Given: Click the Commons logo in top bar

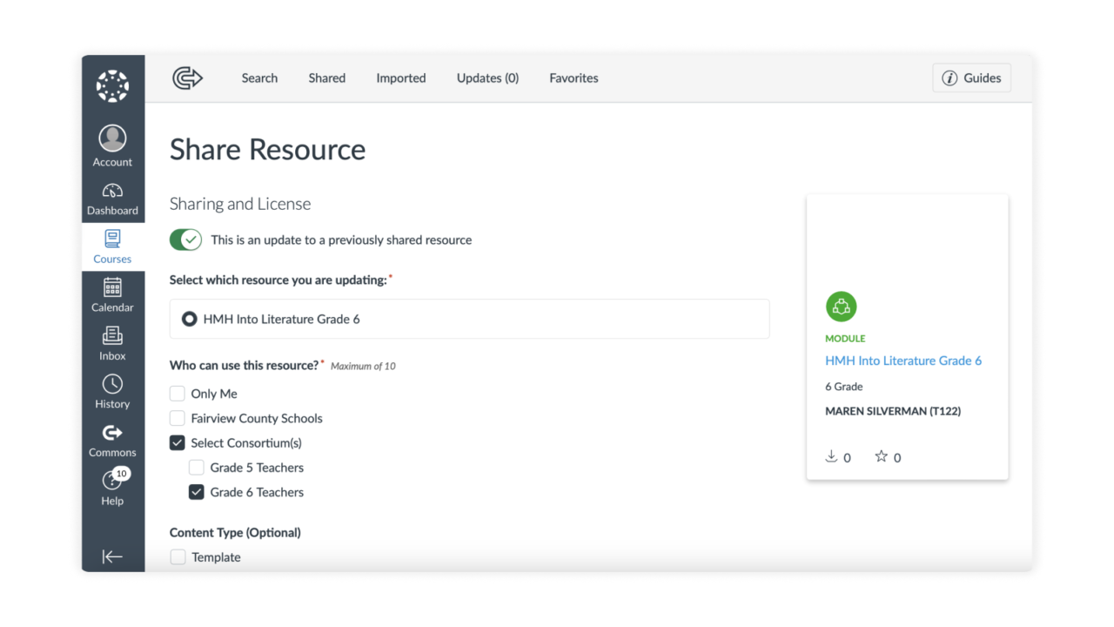Looking at the screenshot, I should pyautogui.click(x=187, y=78).
